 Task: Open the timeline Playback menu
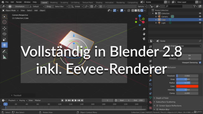coord(13,100)
